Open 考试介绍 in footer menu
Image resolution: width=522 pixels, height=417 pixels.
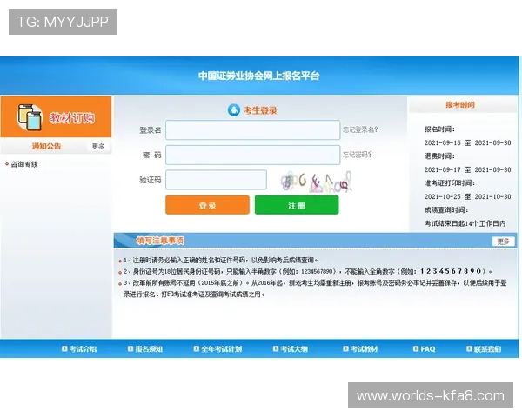pos(83,349)
